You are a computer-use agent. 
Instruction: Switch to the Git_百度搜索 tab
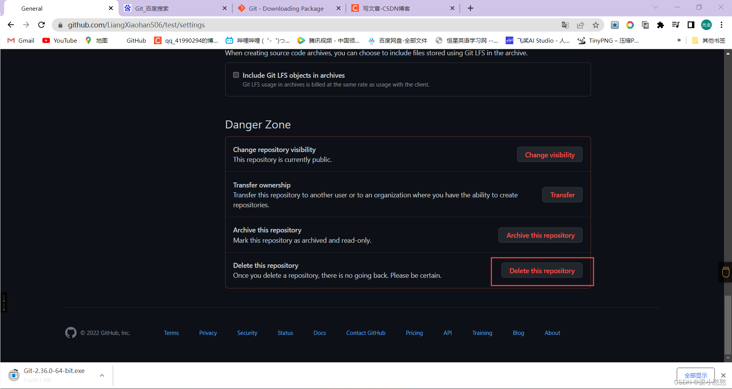click(x=176, y=8)
